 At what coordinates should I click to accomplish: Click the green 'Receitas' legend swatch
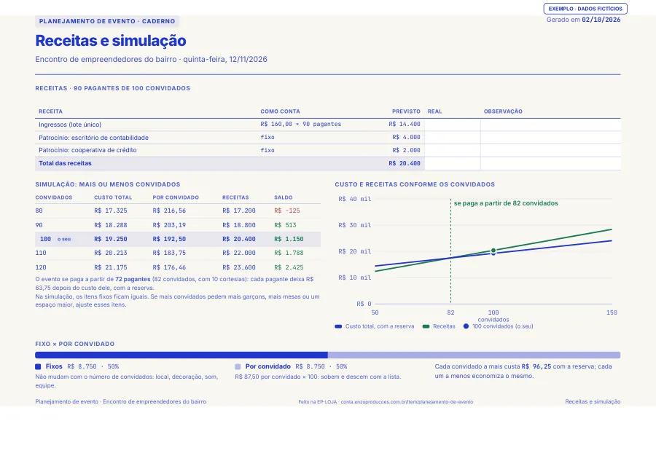click(x=426, y=326)
